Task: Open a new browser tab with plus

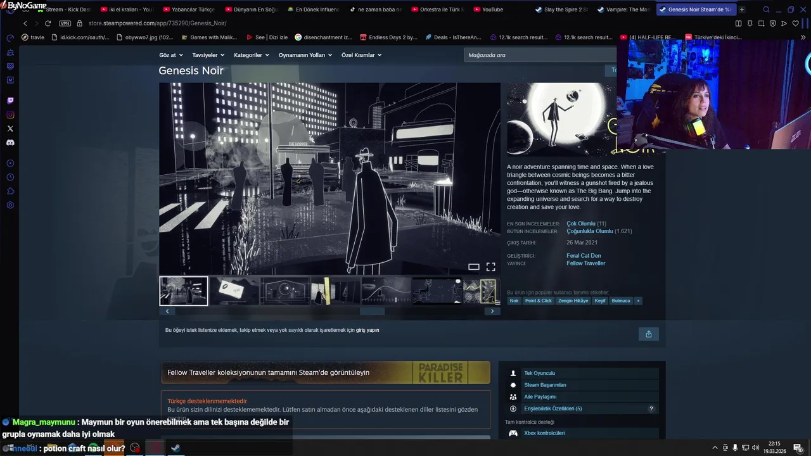Action: point(742,9)
